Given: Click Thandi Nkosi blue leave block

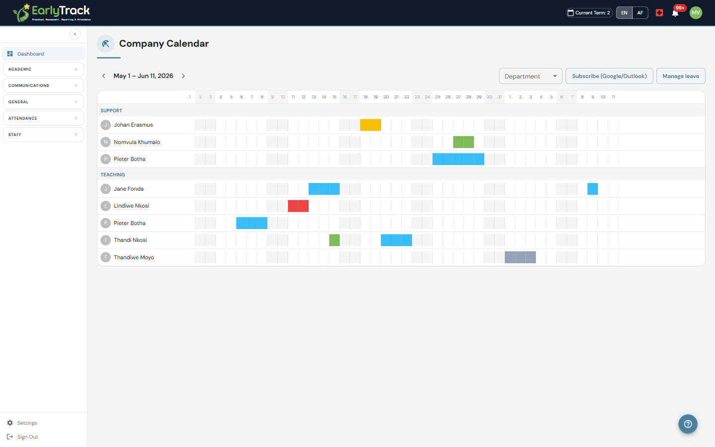Looking at the screenshot, I should (x=396, y=240).
